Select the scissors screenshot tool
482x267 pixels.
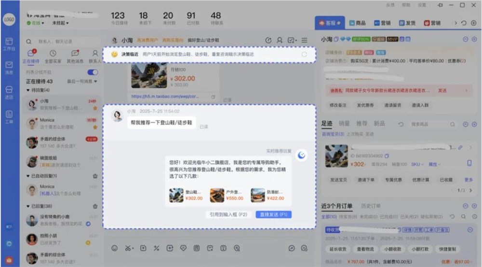point(128,248)
